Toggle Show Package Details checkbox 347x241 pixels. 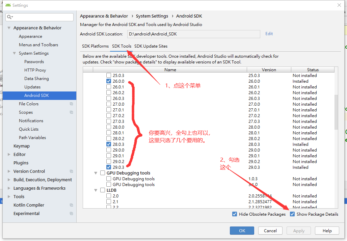(292, 214)
